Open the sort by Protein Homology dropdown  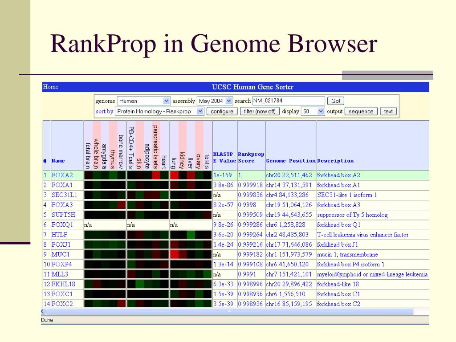(159, 111)
